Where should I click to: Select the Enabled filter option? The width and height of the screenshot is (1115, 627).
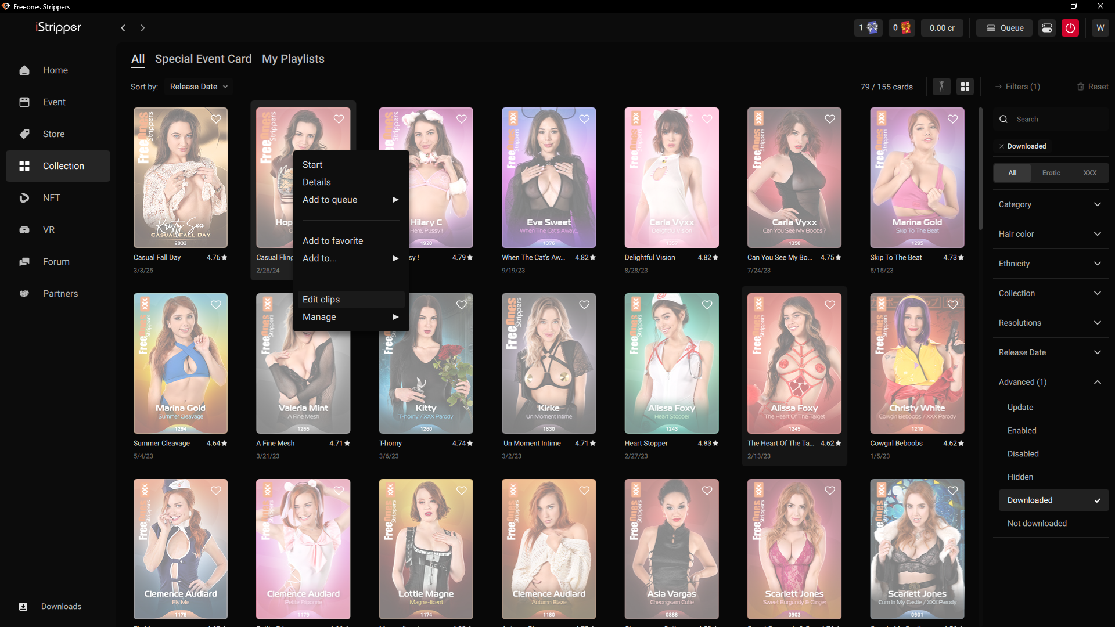pos(1053,431)
